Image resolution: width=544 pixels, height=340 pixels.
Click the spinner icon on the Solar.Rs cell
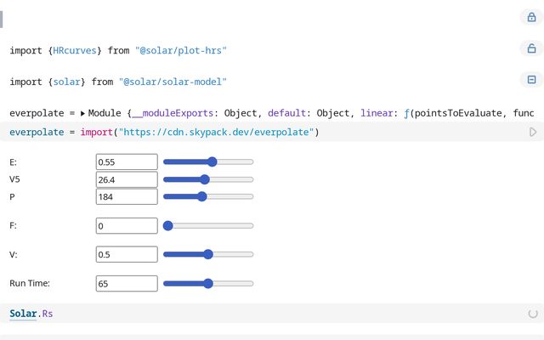pyautogui.click(x=533, y=314)
